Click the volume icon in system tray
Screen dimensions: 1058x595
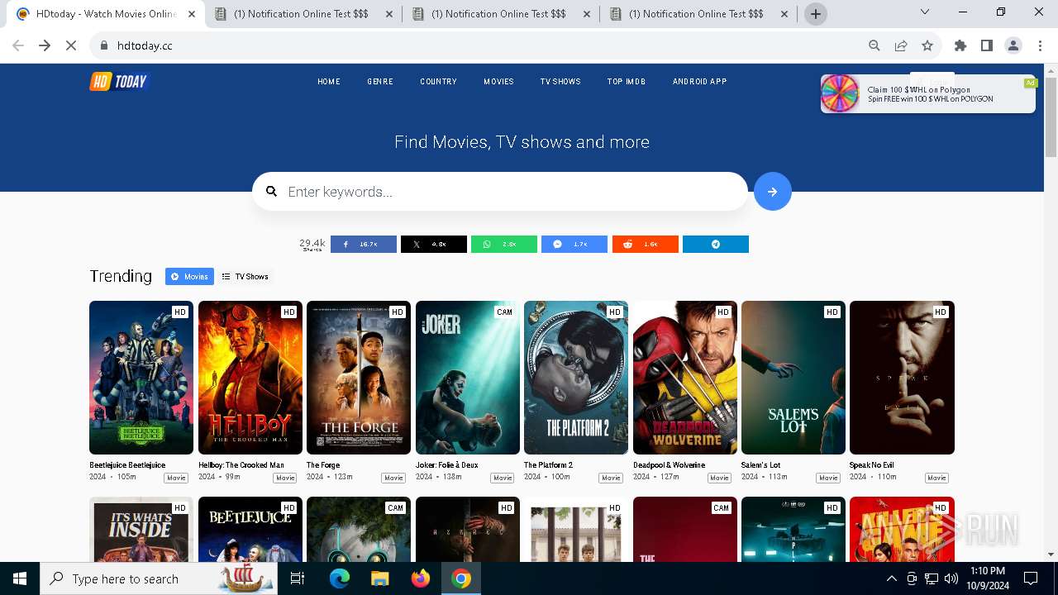(951, 578)
